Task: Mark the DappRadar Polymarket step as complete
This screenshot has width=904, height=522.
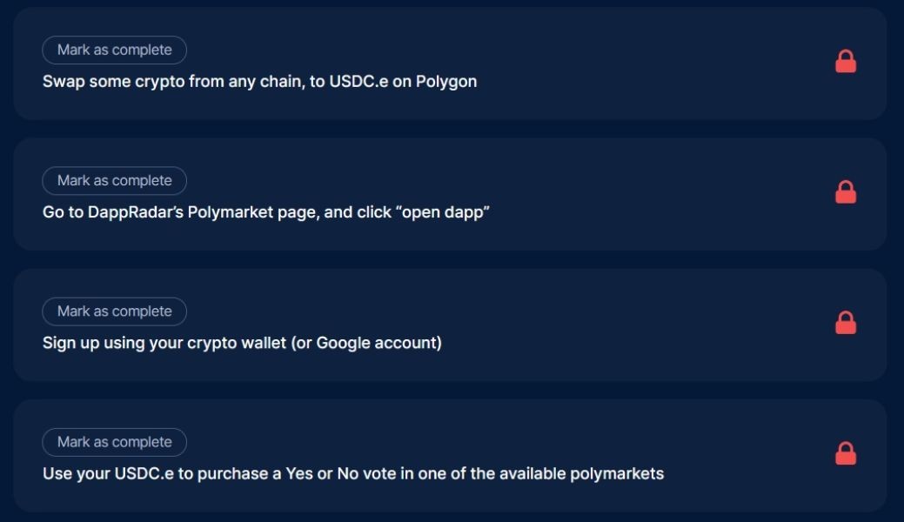Action: click(x=114, y=181)
